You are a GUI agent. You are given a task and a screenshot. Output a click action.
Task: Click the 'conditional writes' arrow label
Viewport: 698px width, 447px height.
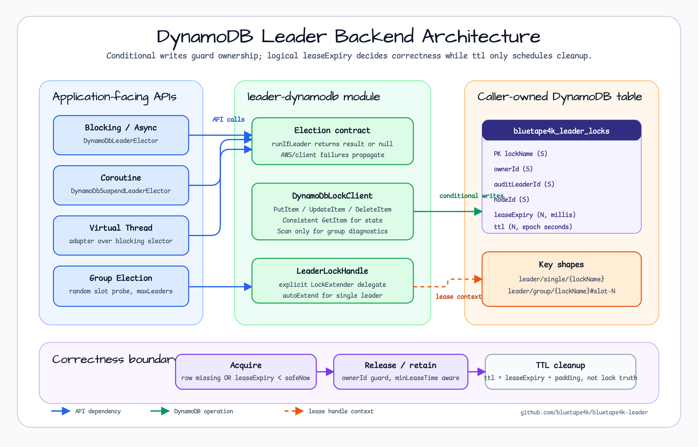click(471, 196)
